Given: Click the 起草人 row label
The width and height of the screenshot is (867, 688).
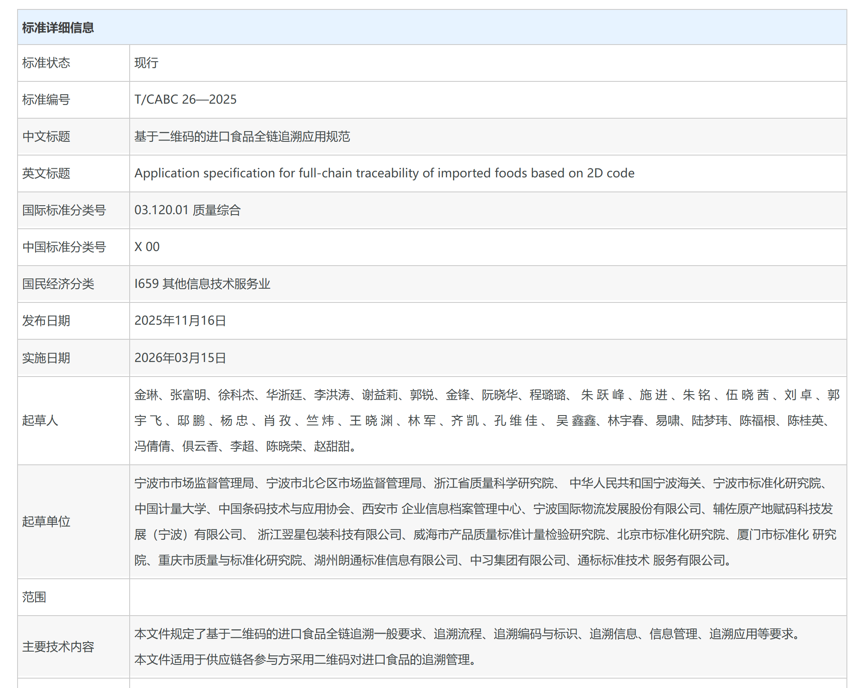Looking at the screenshot, I should pos(40,420).
